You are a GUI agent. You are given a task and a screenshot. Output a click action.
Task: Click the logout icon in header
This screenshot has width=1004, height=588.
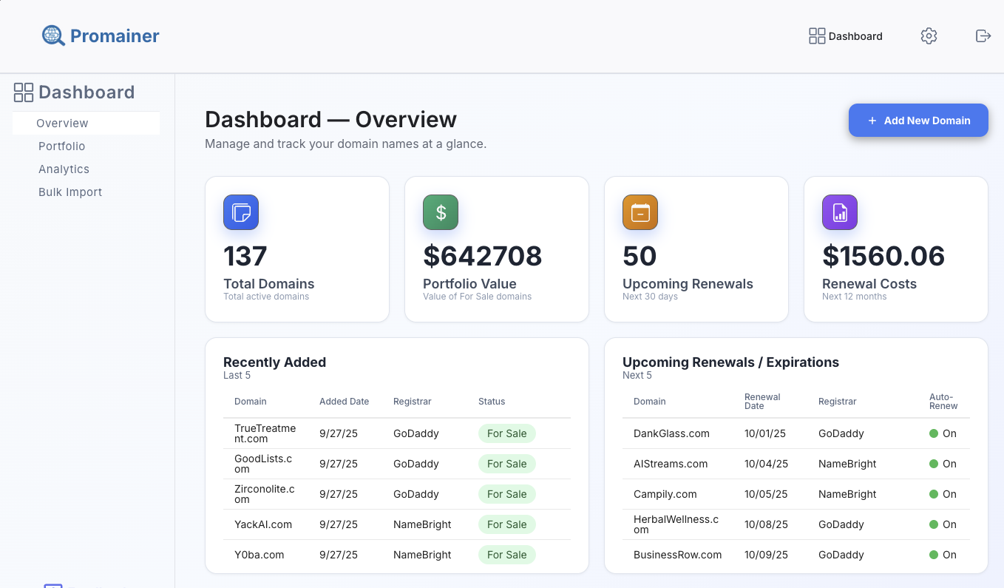983,36
